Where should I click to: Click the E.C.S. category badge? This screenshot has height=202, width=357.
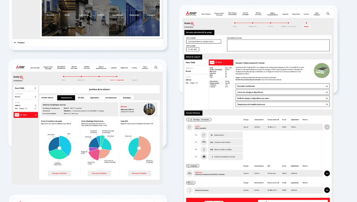click(190, 183)
